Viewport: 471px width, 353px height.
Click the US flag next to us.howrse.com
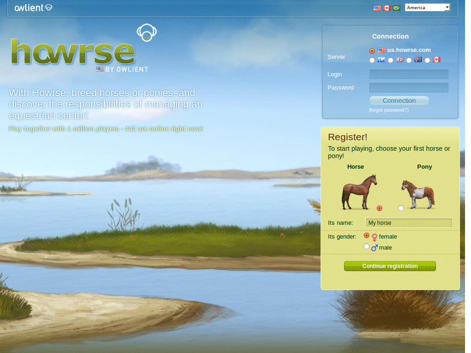[381, 51]
